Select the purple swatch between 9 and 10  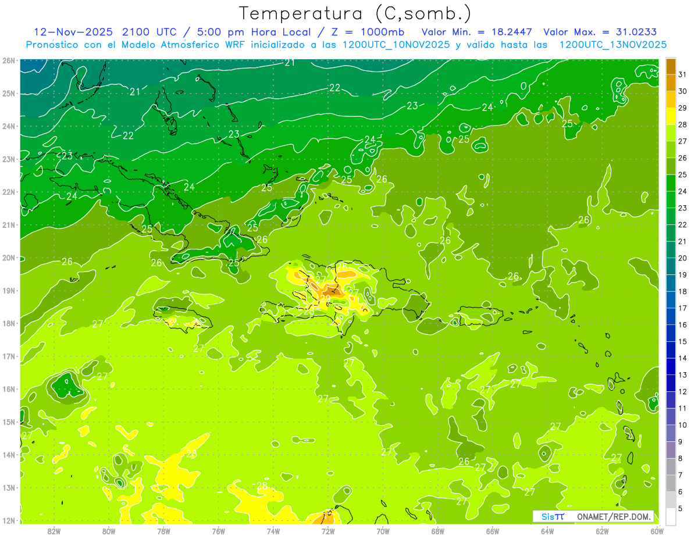(671, 433)
